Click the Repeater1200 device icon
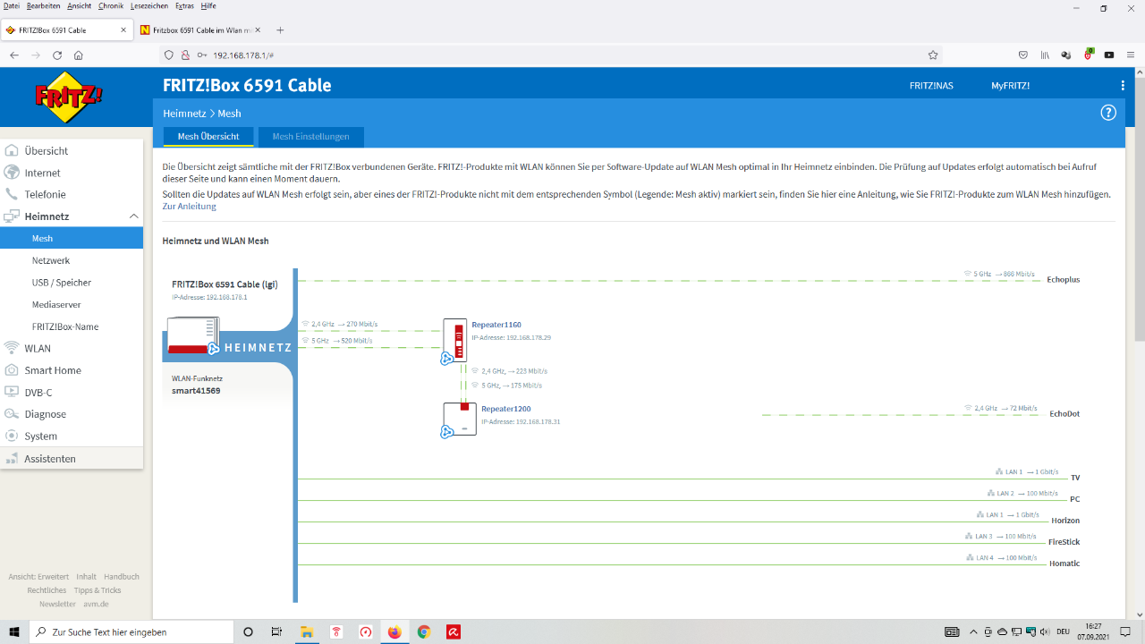1145x644 pixels. [459, 419]
